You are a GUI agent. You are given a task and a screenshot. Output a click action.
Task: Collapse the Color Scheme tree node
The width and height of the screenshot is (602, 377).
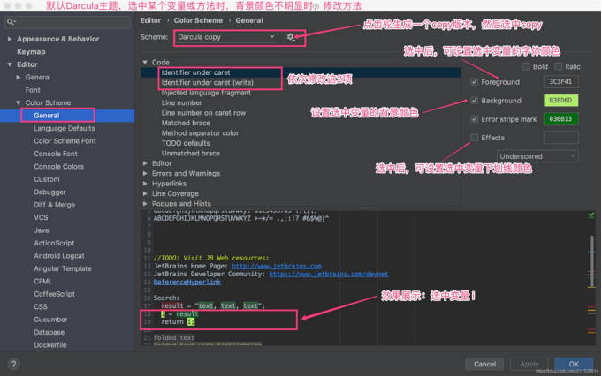18,102
